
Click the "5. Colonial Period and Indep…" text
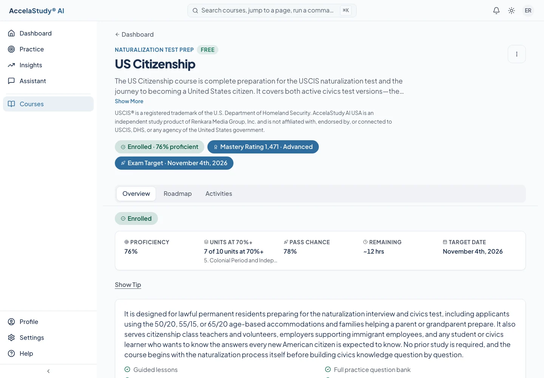pyautogui.click(x=241, y=260)
